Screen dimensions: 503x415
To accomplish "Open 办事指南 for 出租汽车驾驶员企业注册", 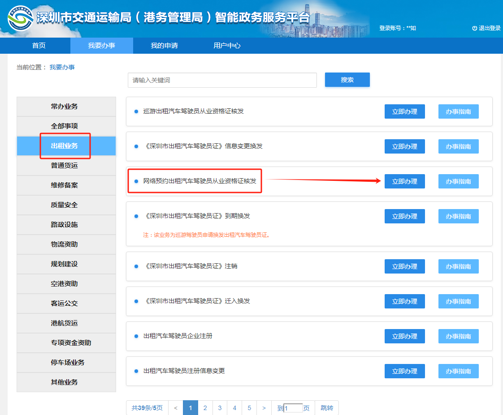I will coord(458,336).
